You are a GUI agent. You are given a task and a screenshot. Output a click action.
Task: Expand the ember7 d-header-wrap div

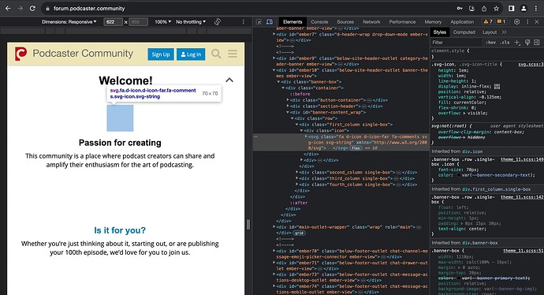pyautogui.click(x=274, y=35)
